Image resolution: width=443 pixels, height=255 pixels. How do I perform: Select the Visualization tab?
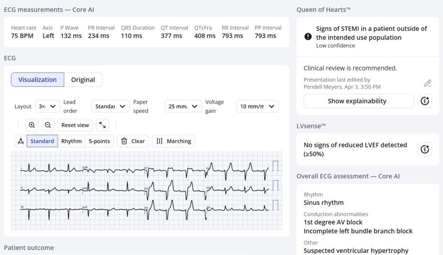38,80
